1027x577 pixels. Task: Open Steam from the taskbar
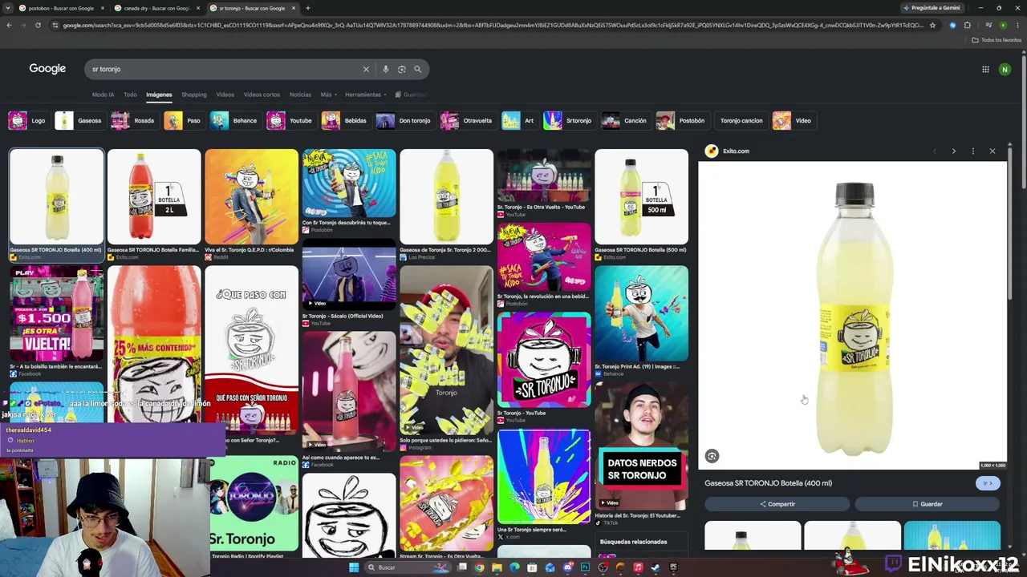point(656,567)
